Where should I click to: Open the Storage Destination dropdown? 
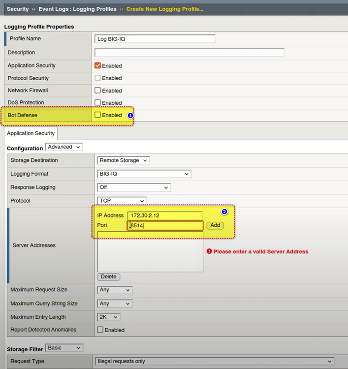[x=123, y=160]
